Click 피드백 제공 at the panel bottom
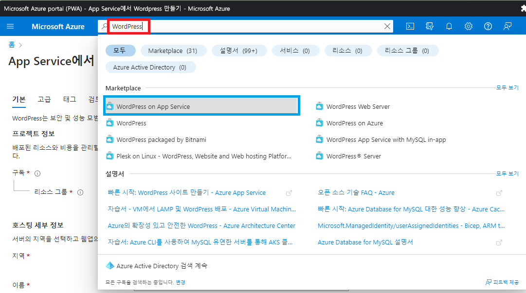The width and height of the screenshot is (526, 293). [x=502, y=282]
